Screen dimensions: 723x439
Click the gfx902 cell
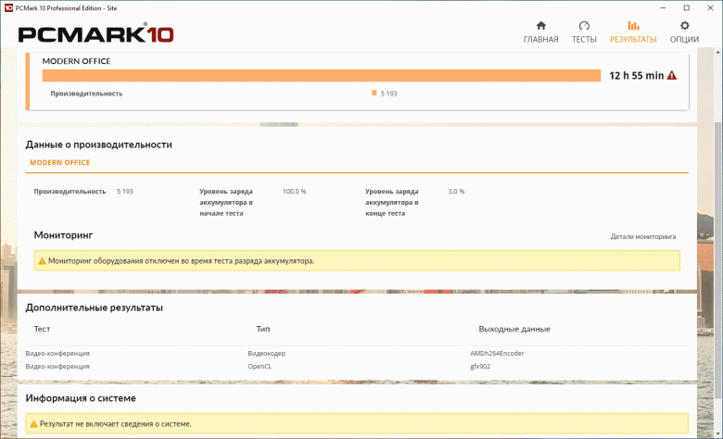[x=480, y=367]
